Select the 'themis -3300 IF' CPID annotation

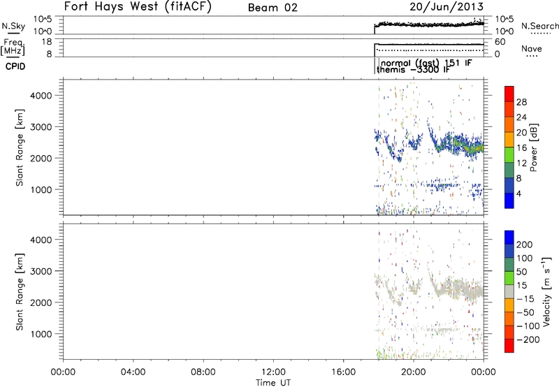tap(414, 69)
